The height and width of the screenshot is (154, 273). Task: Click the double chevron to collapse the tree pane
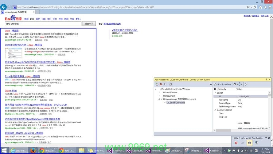(210, 84)
